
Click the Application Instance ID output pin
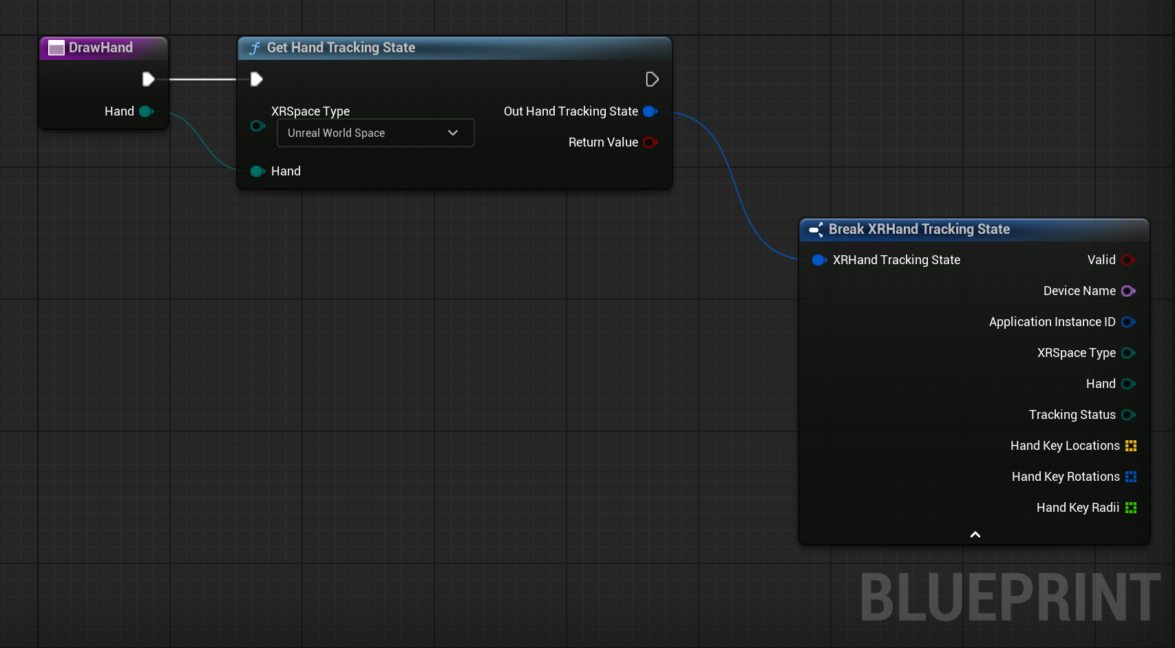tap(1128, 322)
